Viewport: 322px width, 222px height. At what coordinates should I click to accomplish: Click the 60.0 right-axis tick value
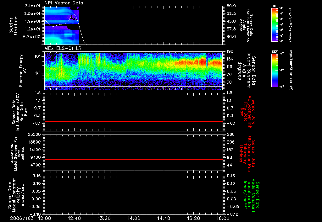point(231,6)
